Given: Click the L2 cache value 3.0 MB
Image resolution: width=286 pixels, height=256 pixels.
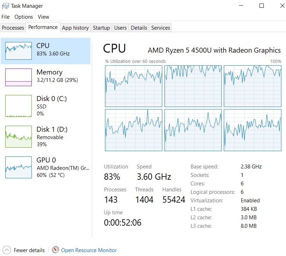Looking at the screenshot, I should 249,218.
